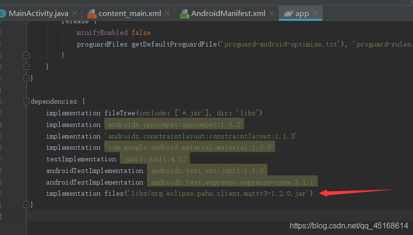Close the app gradle tab

pos(315,13)
